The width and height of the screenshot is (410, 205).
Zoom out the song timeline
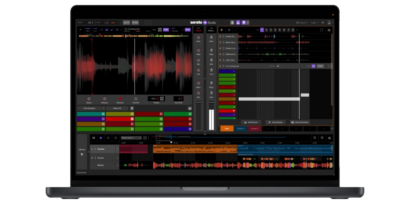(x=315, y=138)
